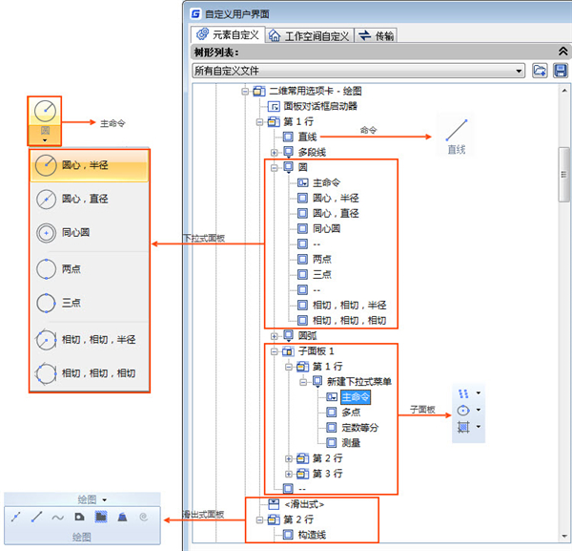Click the multi-point icon in sub-panel preview
572x551 pixels.
463,393
